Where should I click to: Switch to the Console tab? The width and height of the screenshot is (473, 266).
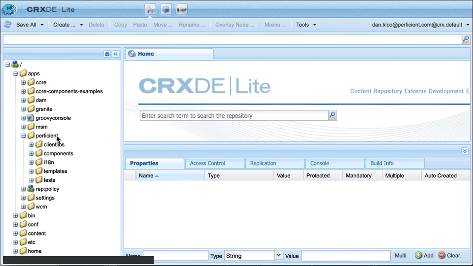pos(335,163)
